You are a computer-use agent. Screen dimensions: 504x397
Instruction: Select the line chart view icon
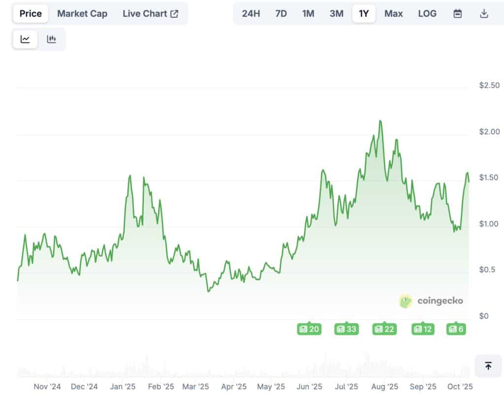[25, 39]
